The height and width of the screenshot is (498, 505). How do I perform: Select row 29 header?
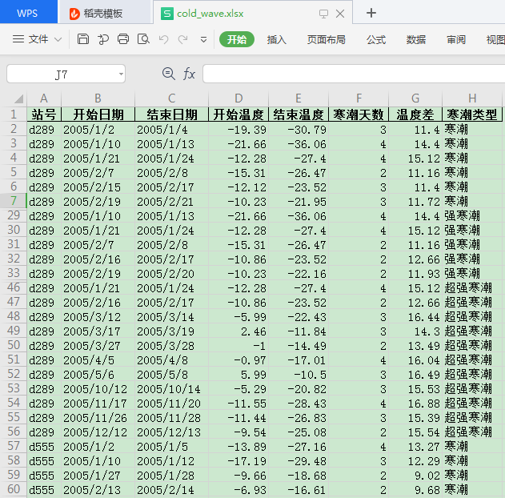pyautogui.click(x=13, y=215)
